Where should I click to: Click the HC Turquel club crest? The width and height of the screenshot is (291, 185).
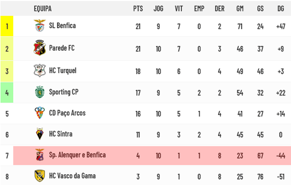tap(39, 70)
